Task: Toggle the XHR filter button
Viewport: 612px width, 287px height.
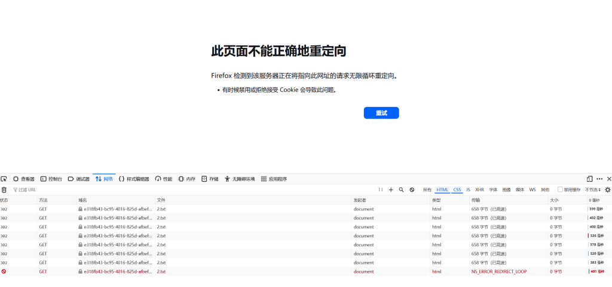Action: 479,190
